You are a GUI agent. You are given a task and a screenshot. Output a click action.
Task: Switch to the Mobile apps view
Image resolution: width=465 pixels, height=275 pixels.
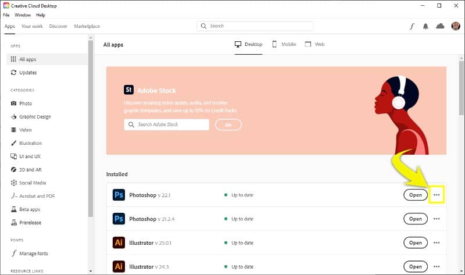point(284,45)
